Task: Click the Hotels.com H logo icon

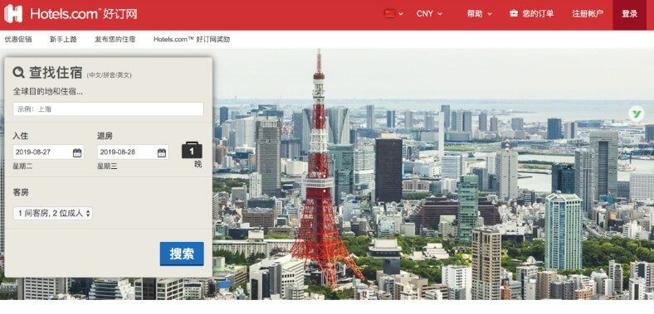Action: [x=13, y=14]
